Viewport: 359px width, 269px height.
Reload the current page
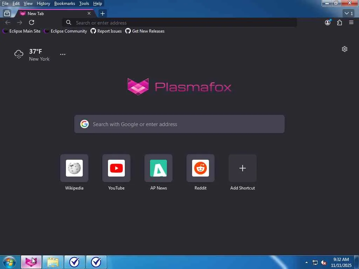point(32,22)
